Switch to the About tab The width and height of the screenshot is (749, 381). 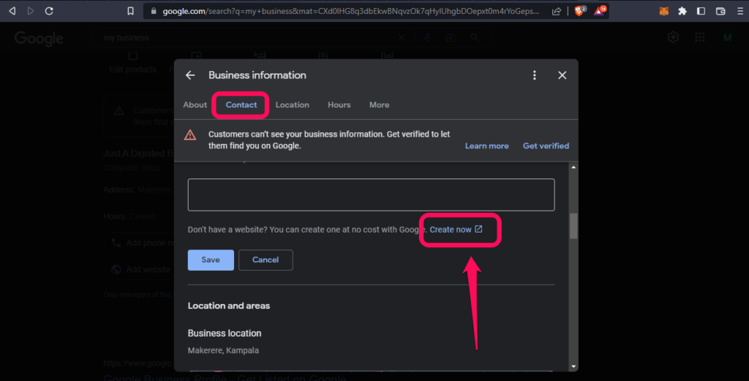195,105
